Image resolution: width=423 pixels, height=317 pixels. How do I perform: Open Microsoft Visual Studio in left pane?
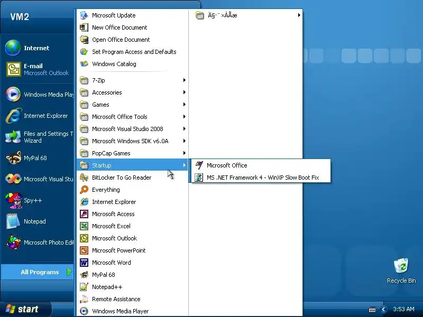pyautogui.click(x=37, y=179)
